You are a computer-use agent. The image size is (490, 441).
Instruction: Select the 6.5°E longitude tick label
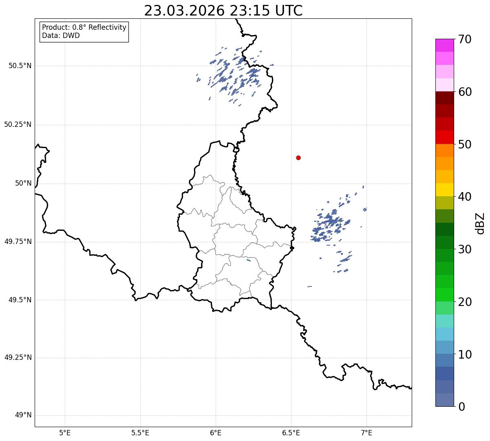(x=291, y=433)
